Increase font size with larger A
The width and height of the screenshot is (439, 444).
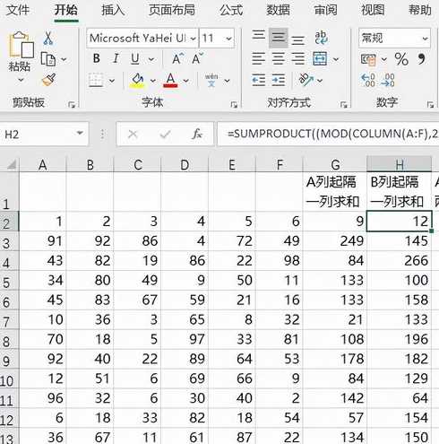pos(177,58)
